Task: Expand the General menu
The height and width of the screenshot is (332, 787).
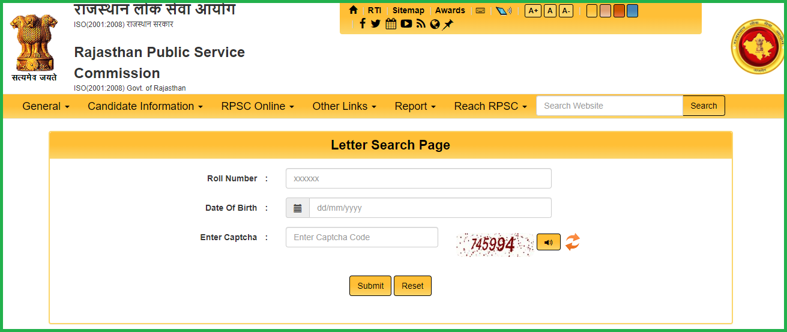Action: (x=46, y=106)
